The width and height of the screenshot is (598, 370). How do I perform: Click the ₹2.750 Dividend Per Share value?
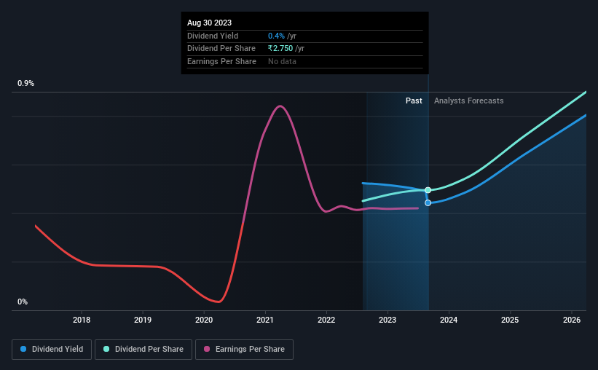(280, 49)
